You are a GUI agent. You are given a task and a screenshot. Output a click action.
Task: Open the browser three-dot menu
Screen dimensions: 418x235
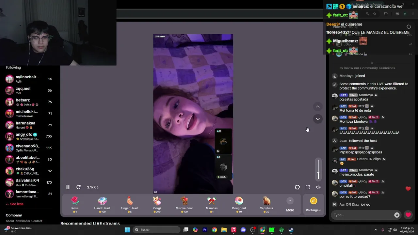click(413, 14)
